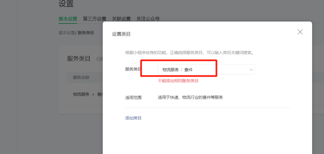
Task: Click the red 不能添加相同服务类目 error message
Action: pyautogui.click(x=178, y=81)
